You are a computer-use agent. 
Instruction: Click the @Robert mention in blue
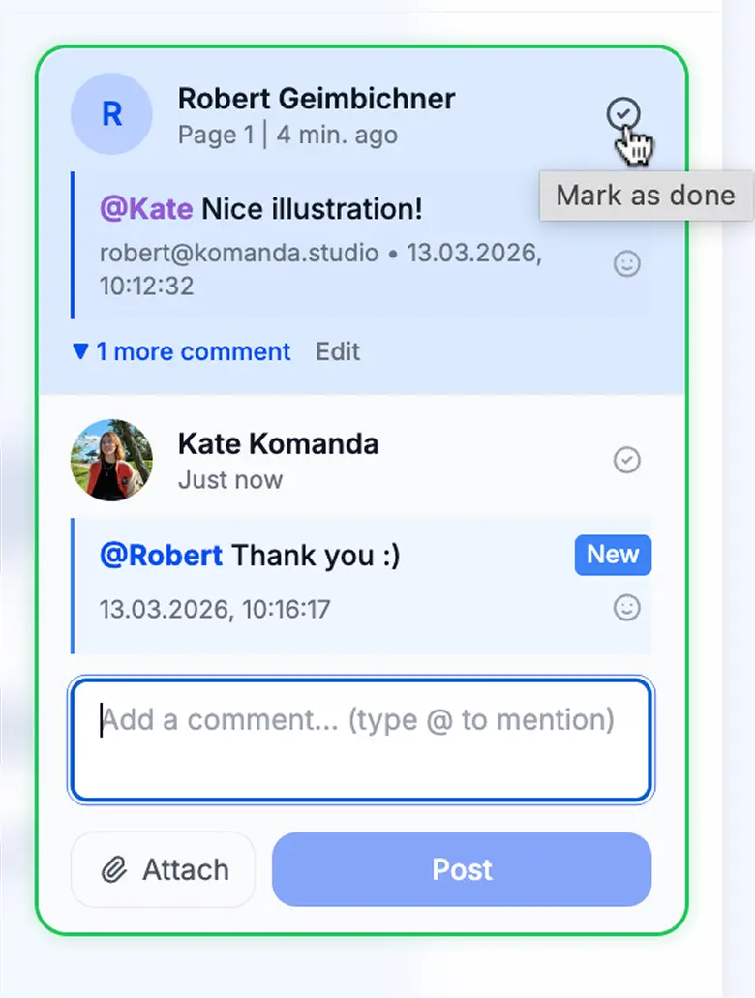click(x=161, y=556)
